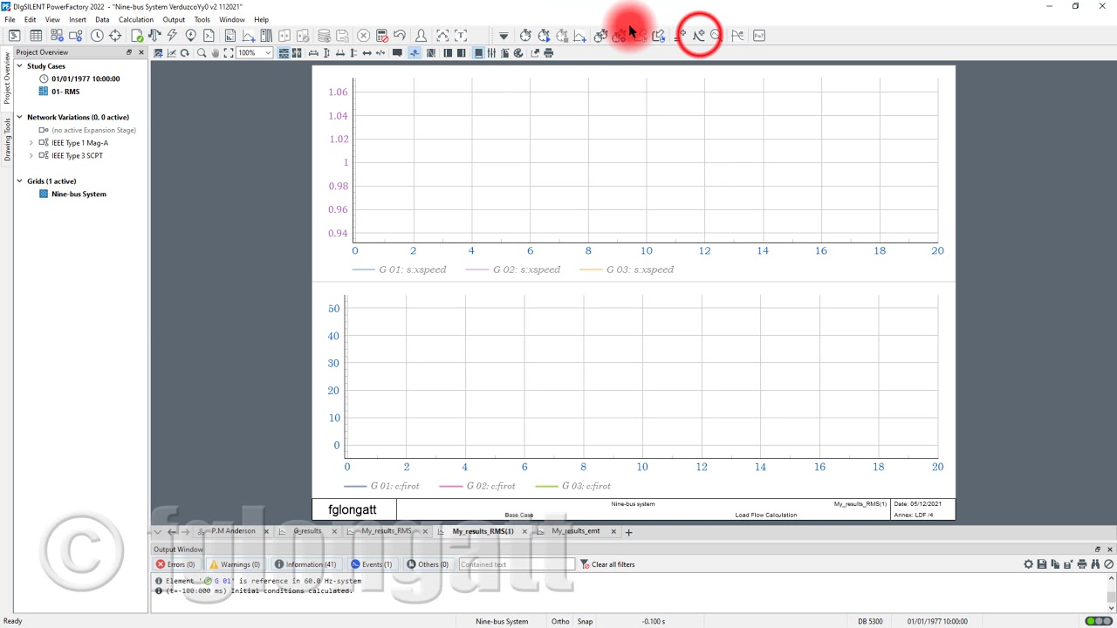Screen dimensions: 1117x628
Task: Click the Contained text filter field
Action: tap(517, 564)
